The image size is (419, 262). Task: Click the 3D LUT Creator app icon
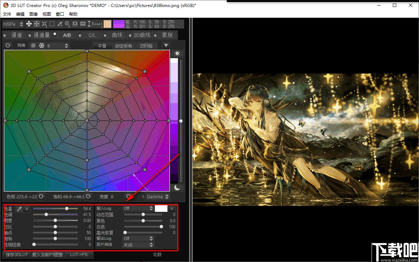(5, 5)
